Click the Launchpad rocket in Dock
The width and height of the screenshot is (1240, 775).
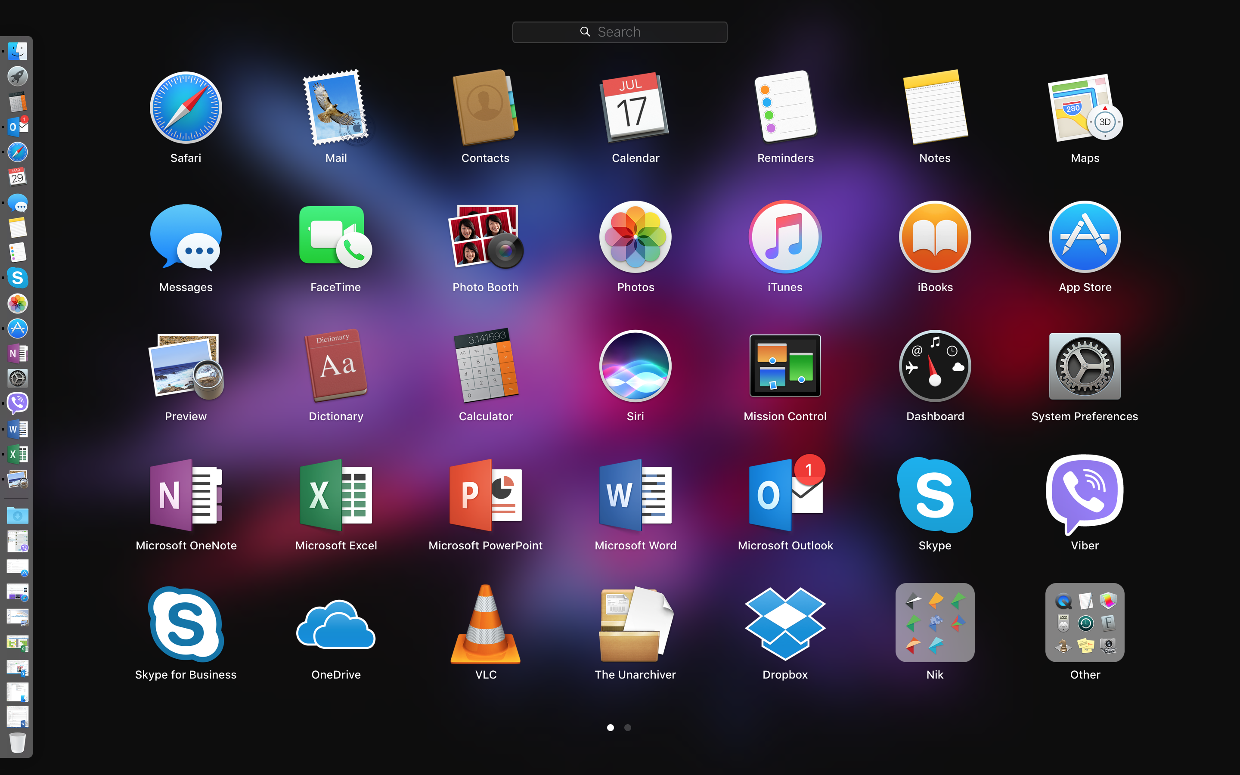pyautogui.click(x=17, y=76)
